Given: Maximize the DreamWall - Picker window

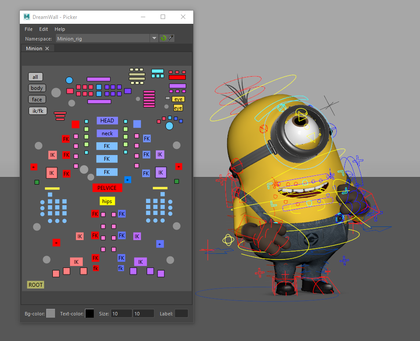Looking at the screenshot, I should tap(163, 17).
